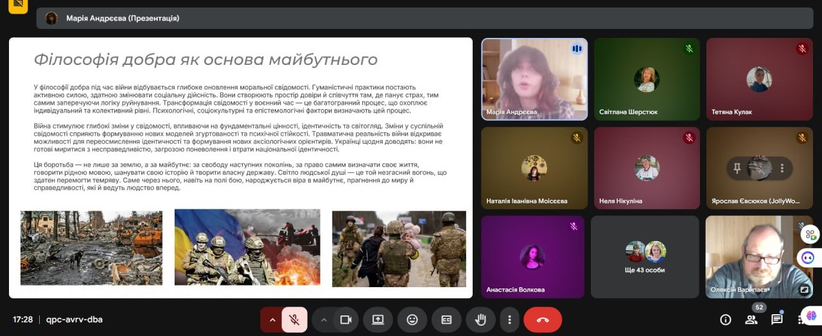
Task: Open options menu on Ярослав Євсюков's tile
Action: coord(782,168)
